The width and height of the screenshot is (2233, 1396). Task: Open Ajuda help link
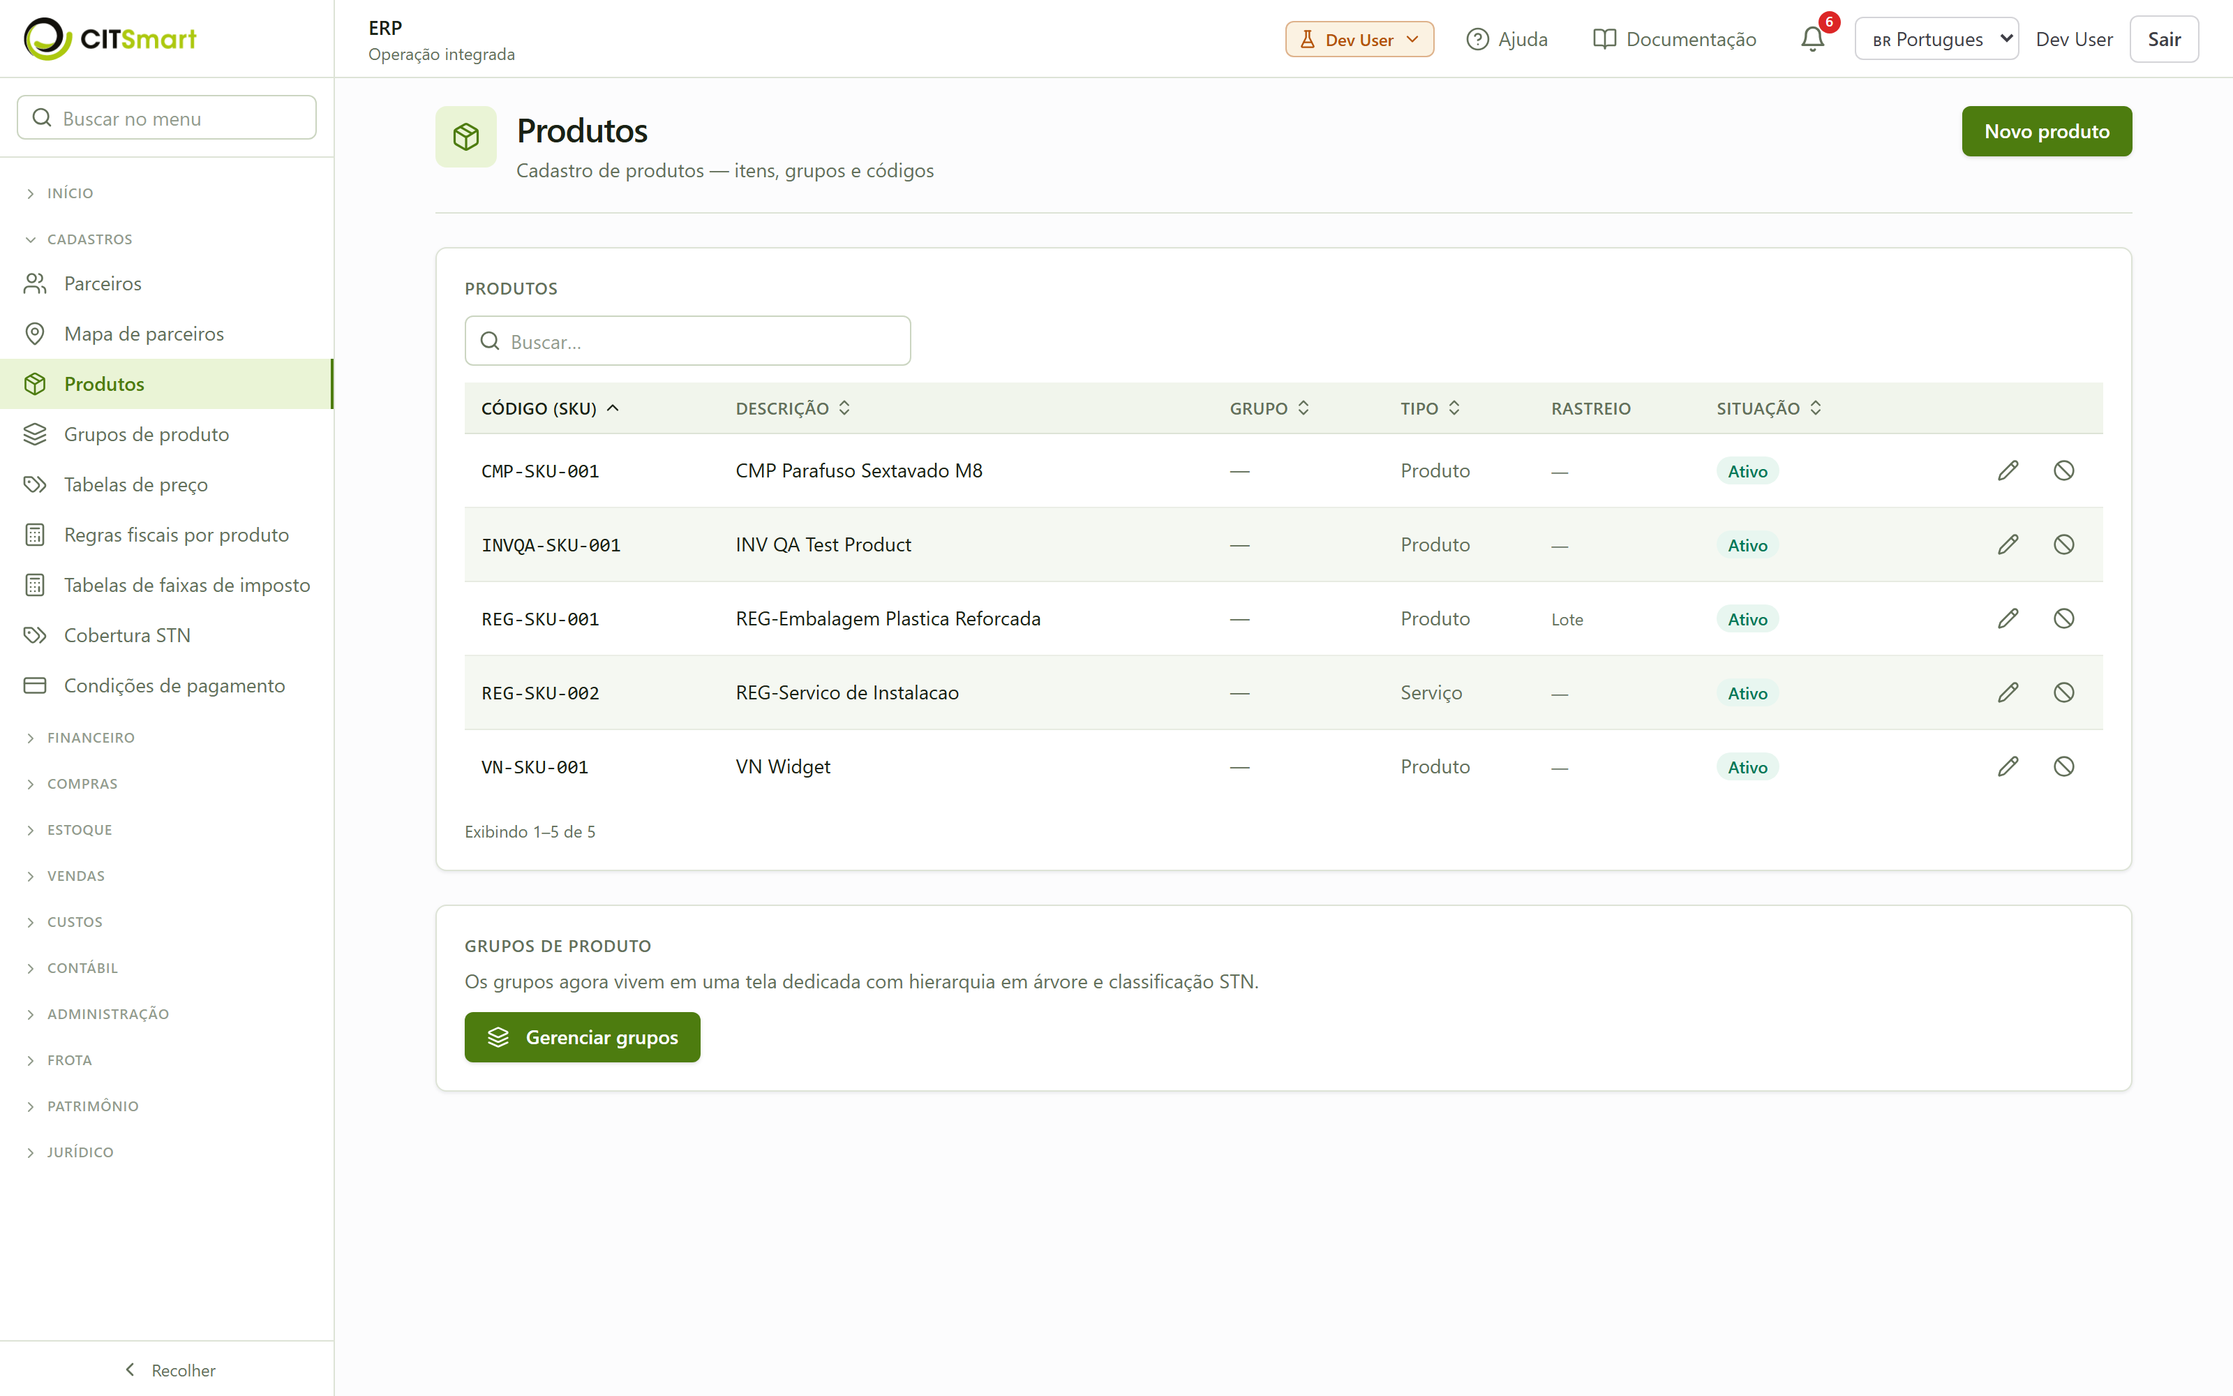click(x=1507, y=39)
